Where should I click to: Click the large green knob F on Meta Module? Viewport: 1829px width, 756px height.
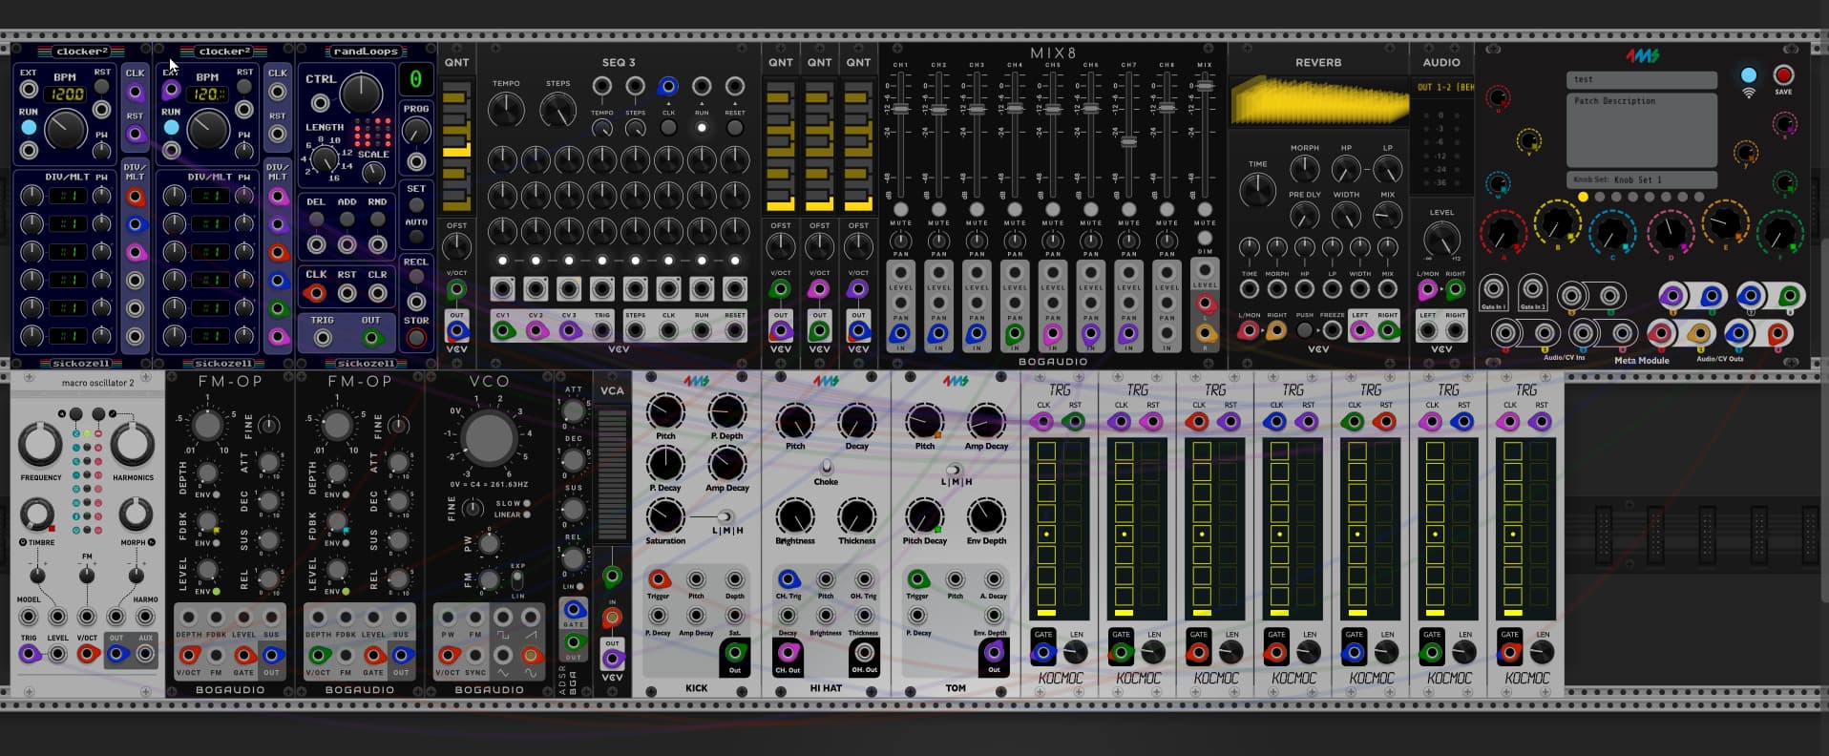click(x=1779, y=234)
